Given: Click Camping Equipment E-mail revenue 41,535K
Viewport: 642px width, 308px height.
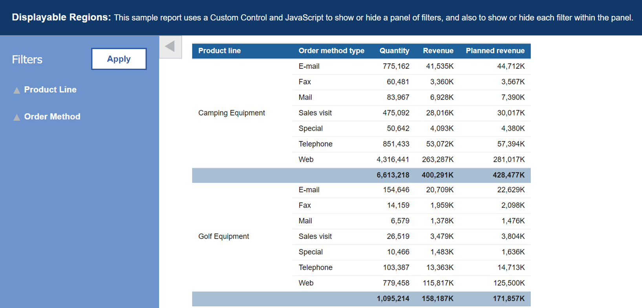Looking at the screenshot, I should click(x=440, y=66).
